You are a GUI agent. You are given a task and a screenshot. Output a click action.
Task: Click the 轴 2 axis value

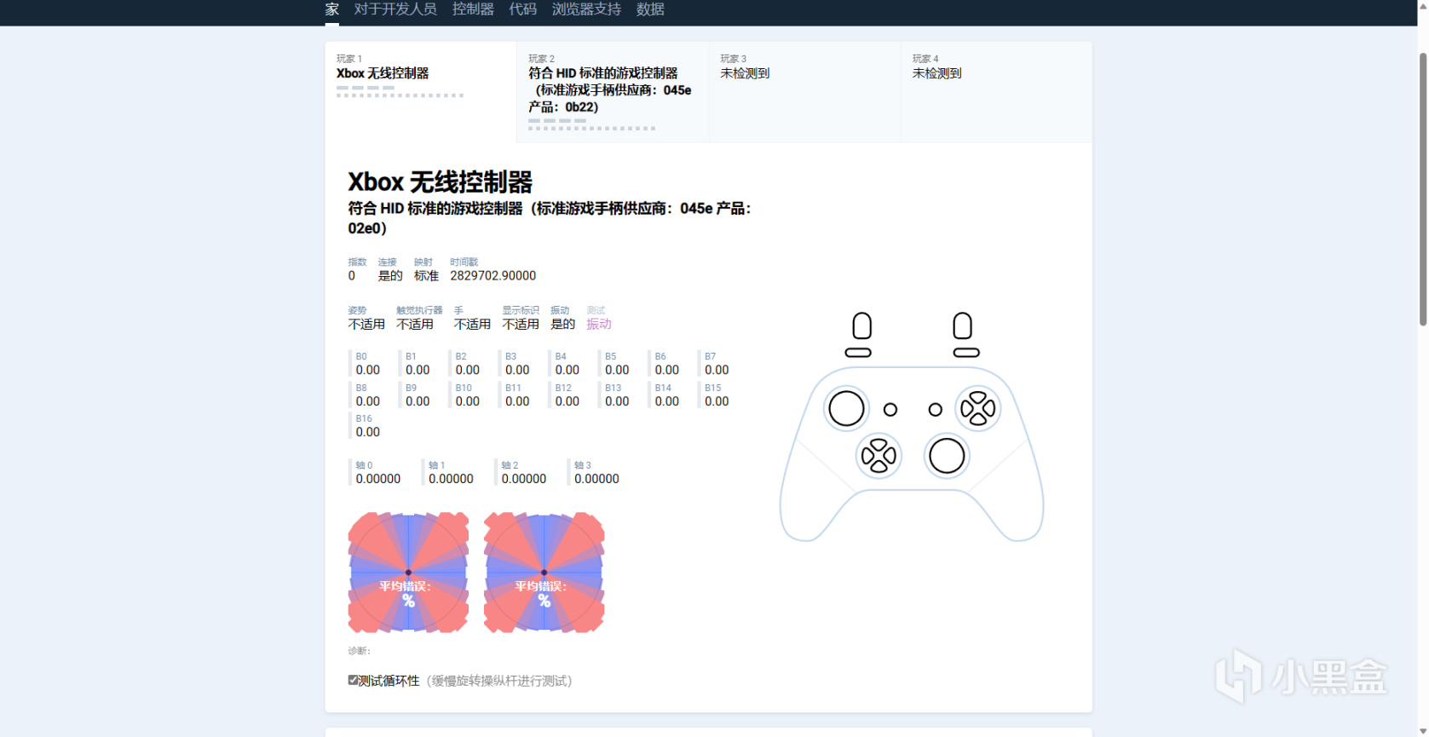coord(524,479)
